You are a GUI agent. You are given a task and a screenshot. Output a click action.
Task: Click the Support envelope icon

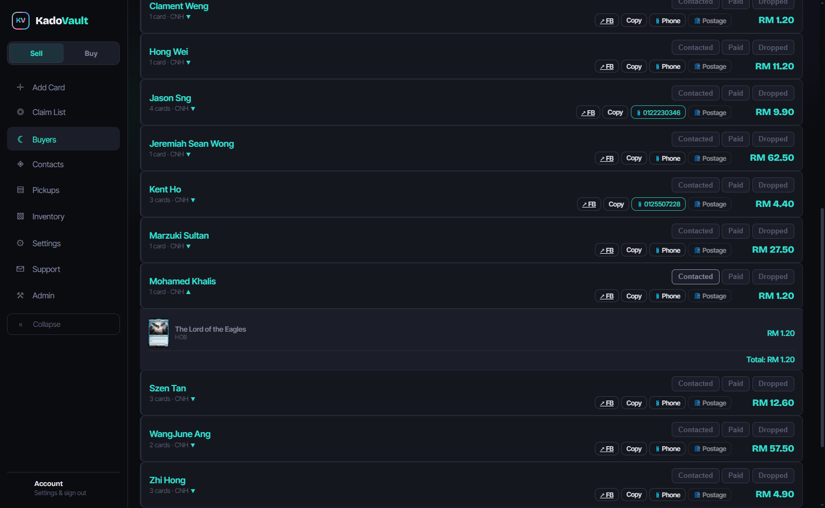coord(20,269)
